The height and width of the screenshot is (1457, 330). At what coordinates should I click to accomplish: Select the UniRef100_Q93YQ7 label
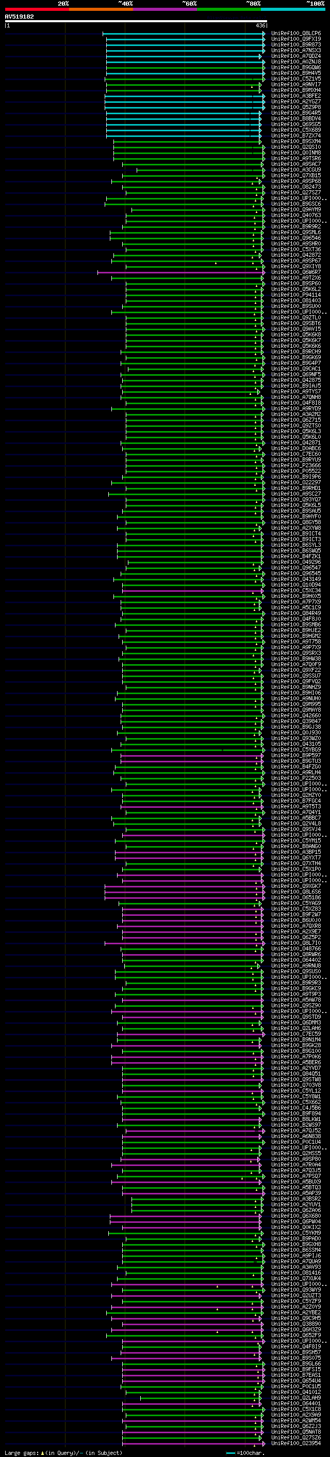296,499
